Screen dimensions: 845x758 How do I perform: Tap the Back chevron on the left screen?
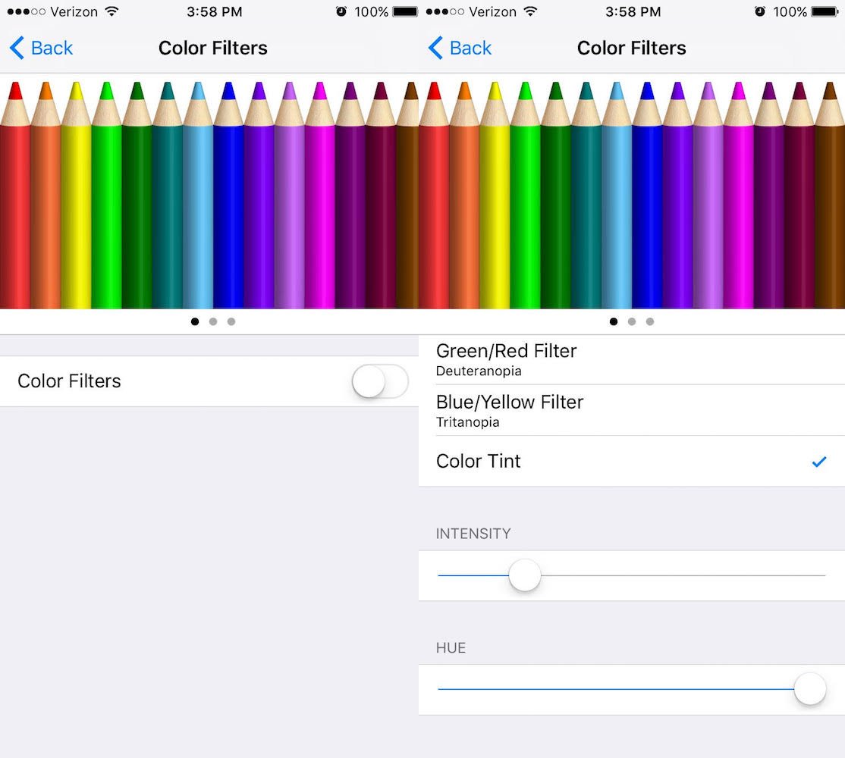(x=17, y=48)
